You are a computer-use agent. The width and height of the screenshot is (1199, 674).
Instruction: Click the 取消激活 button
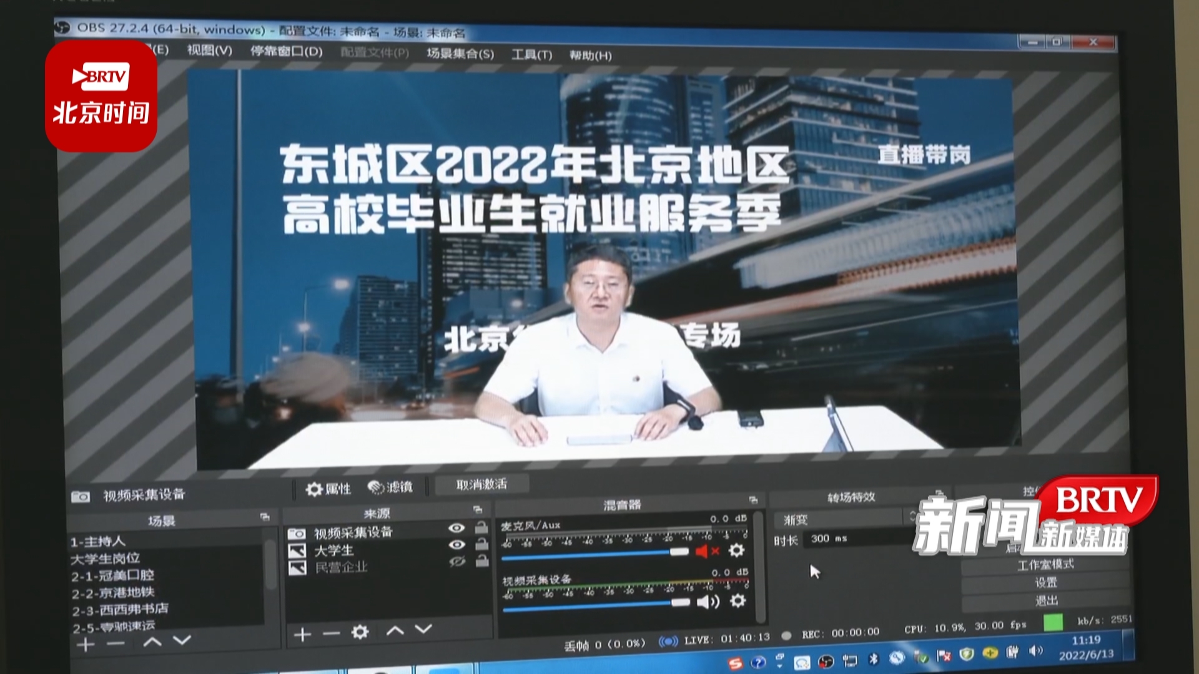481,484
